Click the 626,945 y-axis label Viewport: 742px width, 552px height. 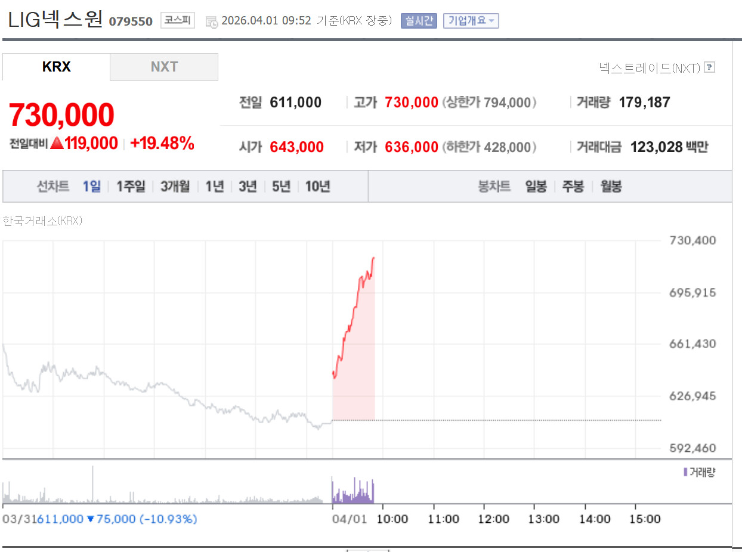[691, 396]
